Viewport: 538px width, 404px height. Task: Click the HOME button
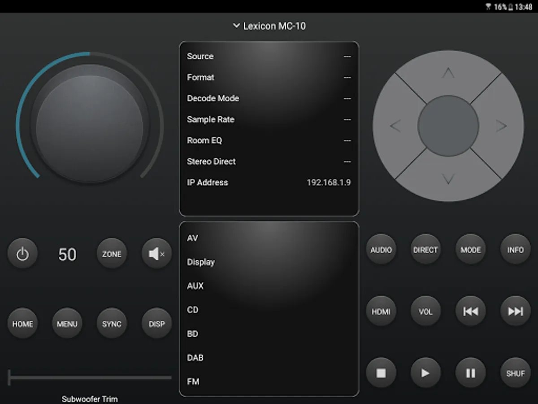click(x=22, y=324)
